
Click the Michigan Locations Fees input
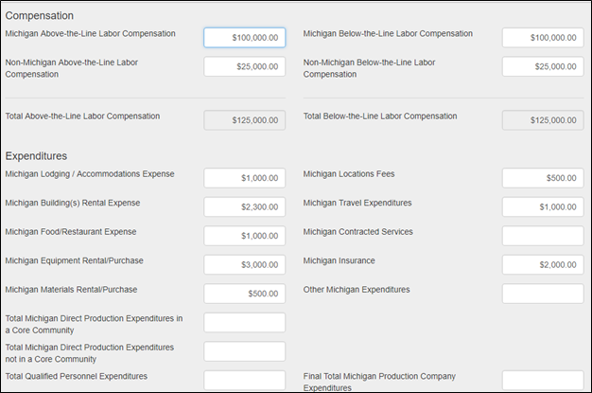pos(542,178)
